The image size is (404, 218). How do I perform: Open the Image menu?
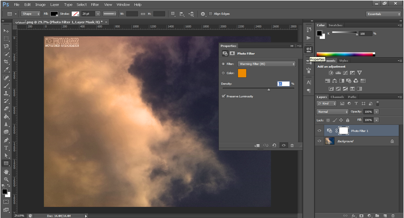pos(40,5)
